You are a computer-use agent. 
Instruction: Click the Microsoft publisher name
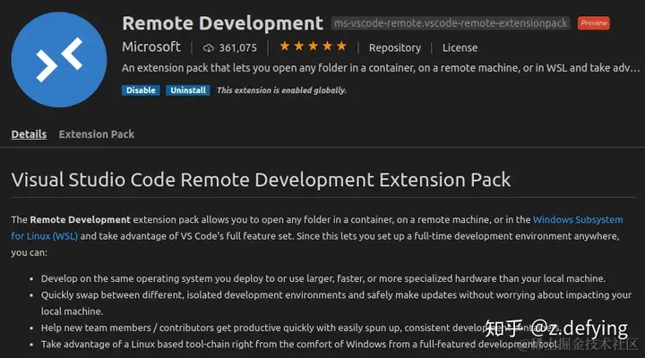pos(151,47)
